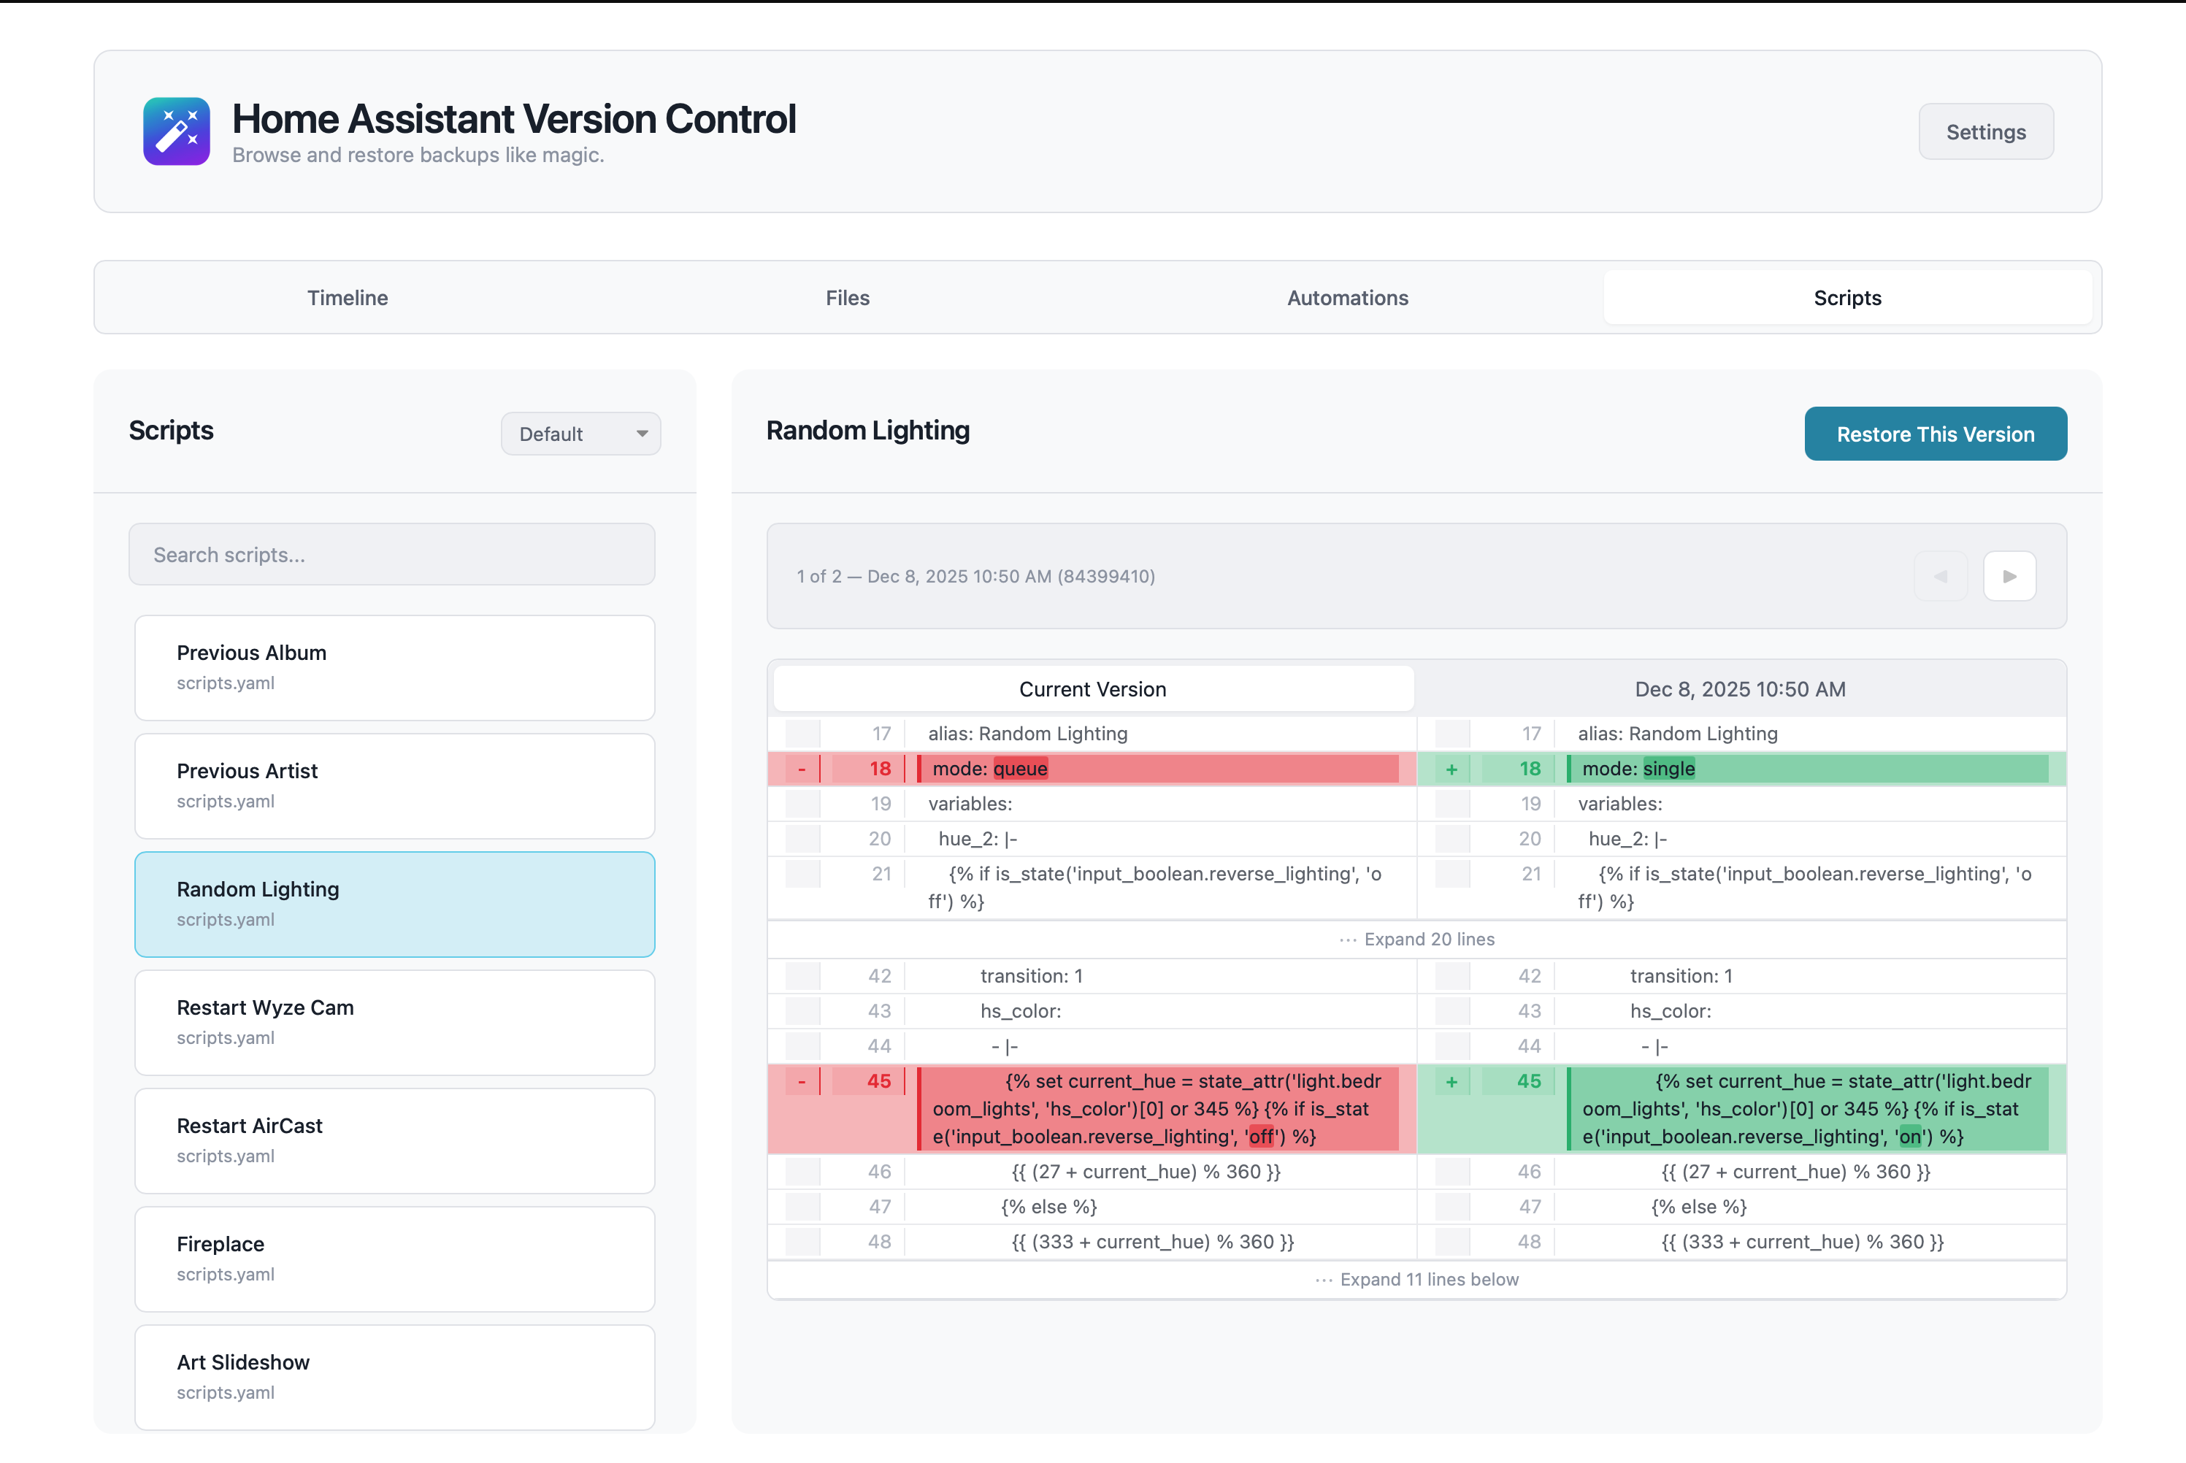Toggle the checkbox beside line 17
This screenshot has width=2186, height=1463.
[x=802, y=734]
